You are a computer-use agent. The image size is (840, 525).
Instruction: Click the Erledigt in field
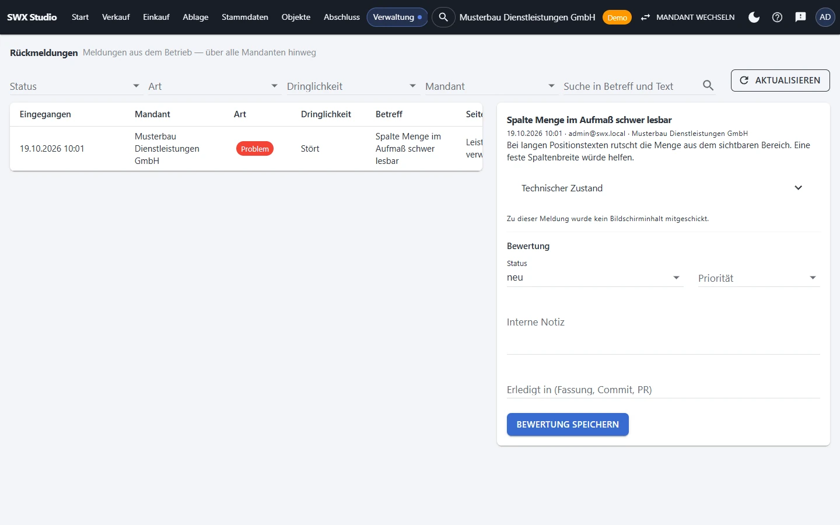[x=663, y=390]
